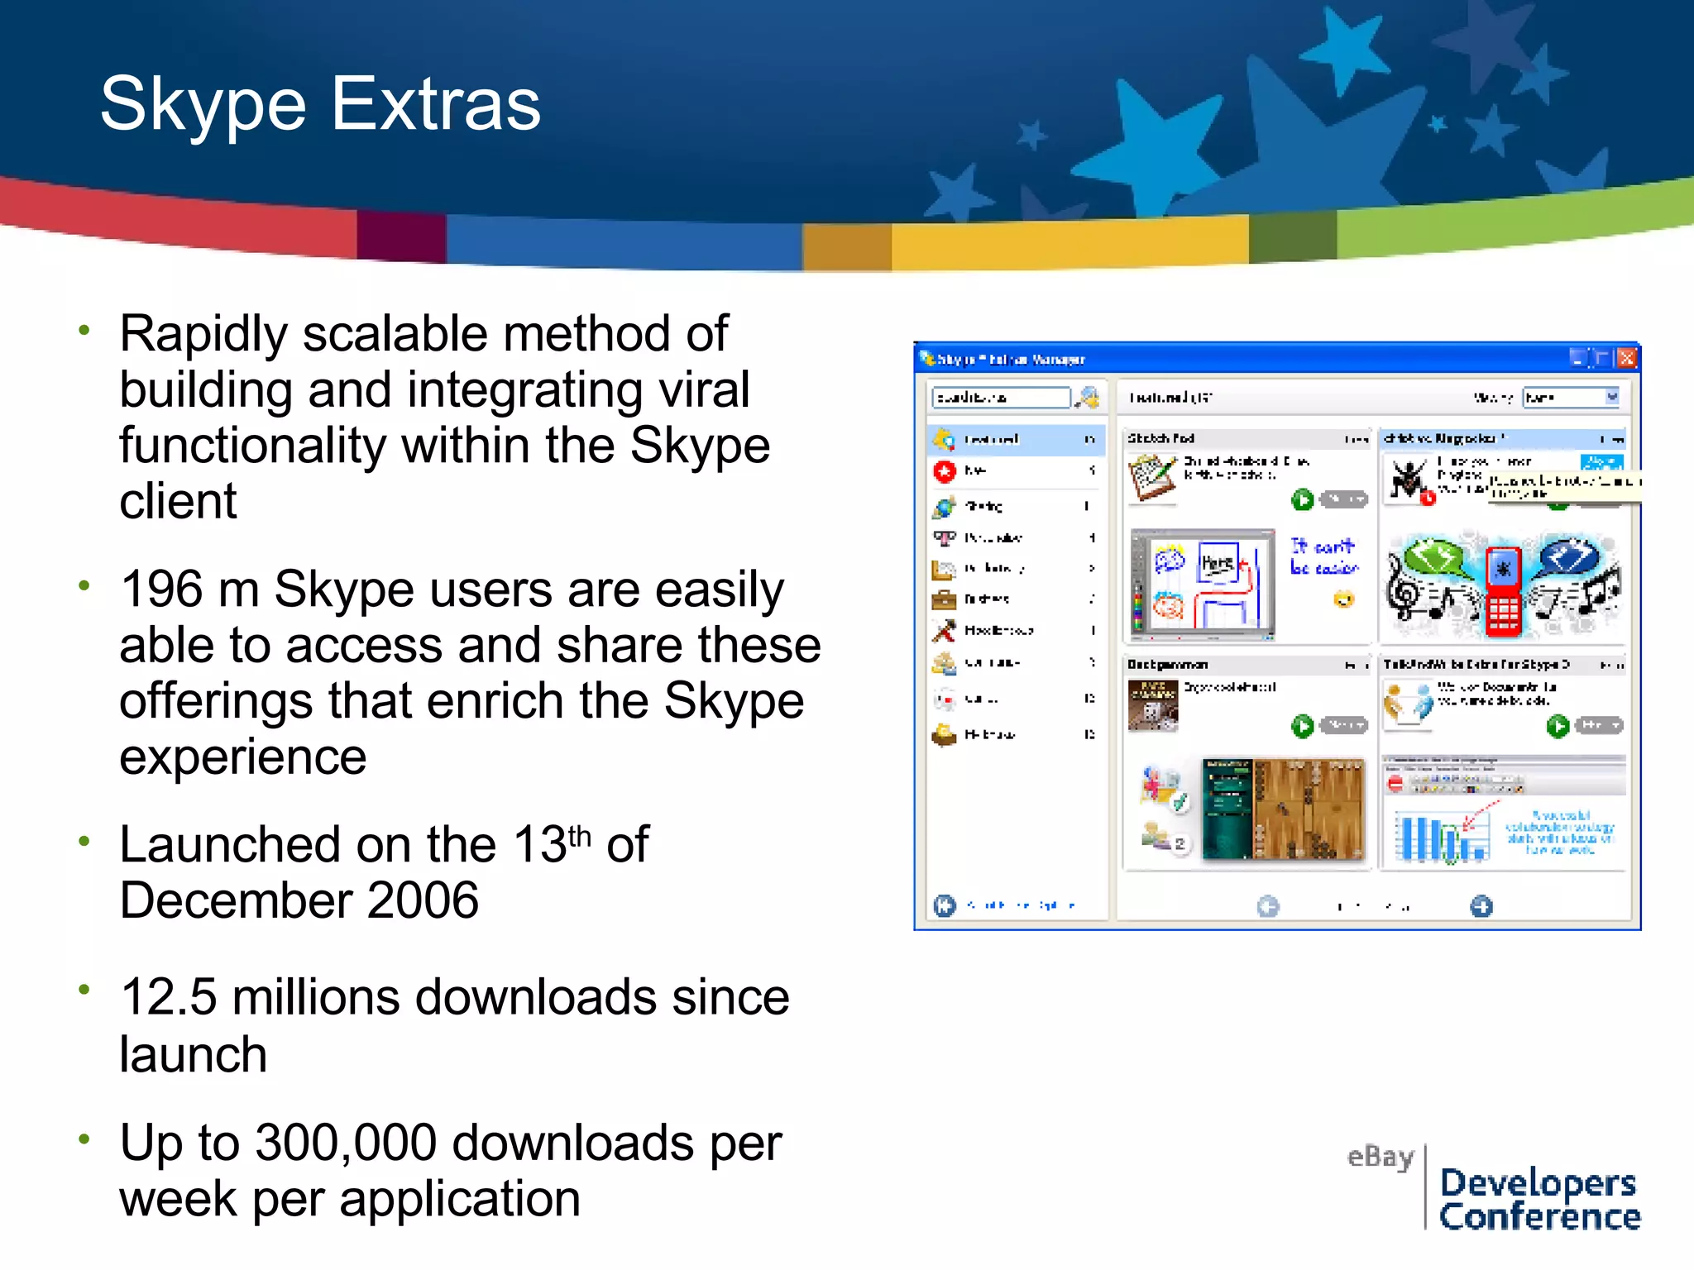1694x1270 pixels.
Task: Open the category with the dice icon
Action: pyautogui.click(x=1017, y=699)
